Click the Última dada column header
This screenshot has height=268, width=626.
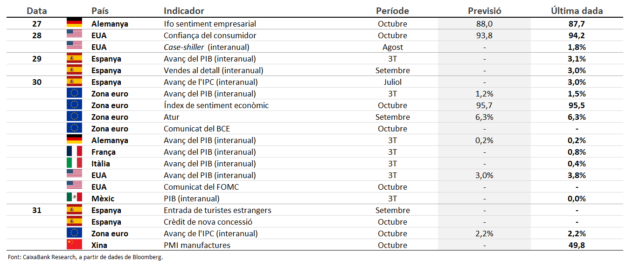click(577, 11)
